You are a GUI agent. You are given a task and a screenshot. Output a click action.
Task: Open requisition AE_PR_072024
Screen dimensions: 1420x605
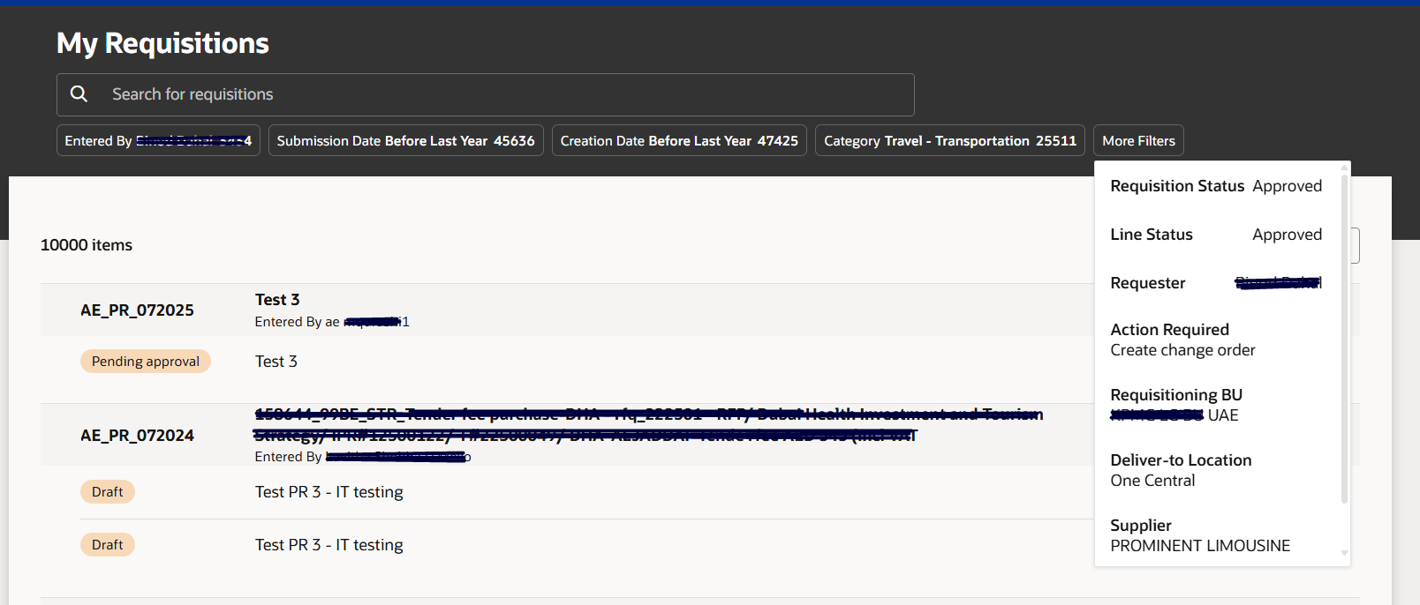click(x=137, y=436)
